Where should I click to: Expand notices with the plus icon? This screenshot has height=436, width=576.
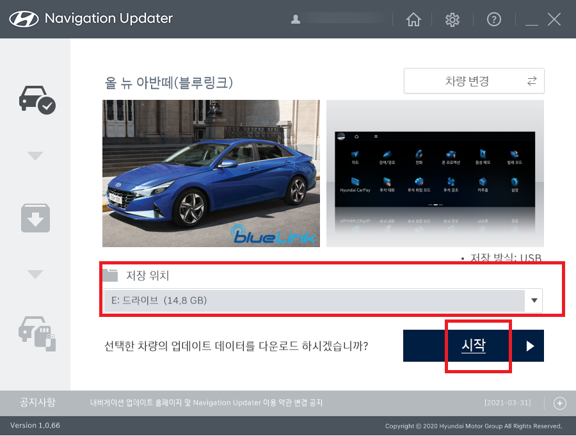point(559,403)
